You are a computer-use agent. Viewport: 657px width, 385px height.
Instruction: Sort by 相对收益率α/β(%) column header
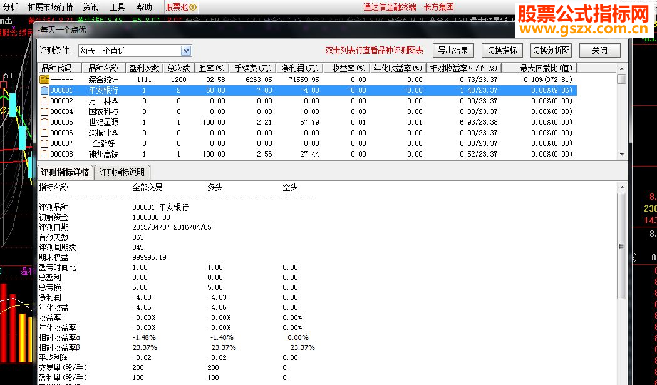click(x=464, y=68)
